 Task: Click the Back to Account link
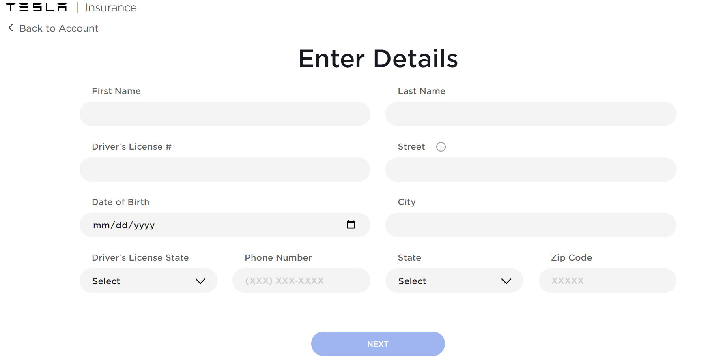[x=59, y=28]
